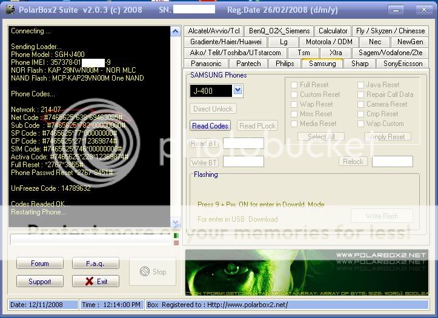This screenshot has width=438, height=318.
Task: Toggle the Wap Reset checkbox
Action: (x=294, y=104)
